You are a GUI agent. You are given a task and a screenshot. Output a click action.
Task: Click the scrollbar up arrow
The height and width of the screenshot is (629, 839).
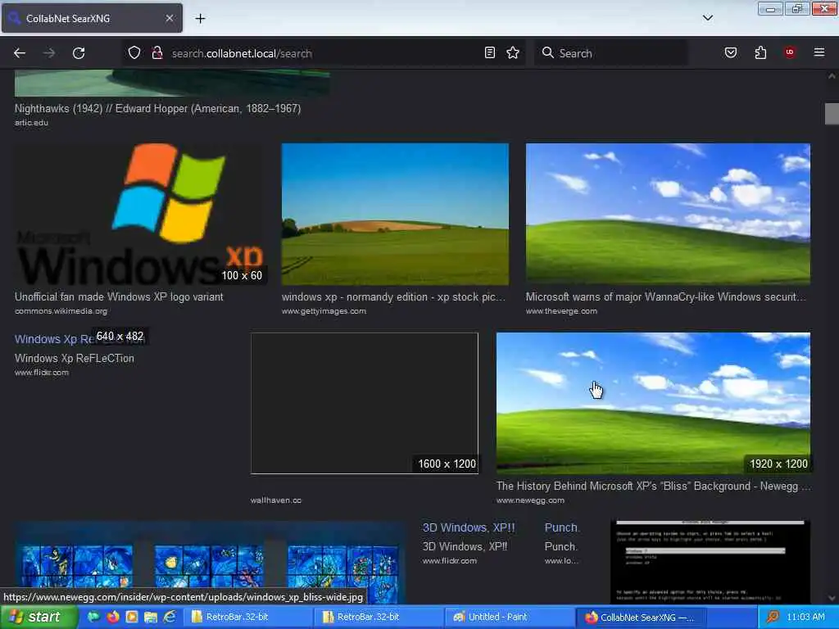click(x=832, y=76)
